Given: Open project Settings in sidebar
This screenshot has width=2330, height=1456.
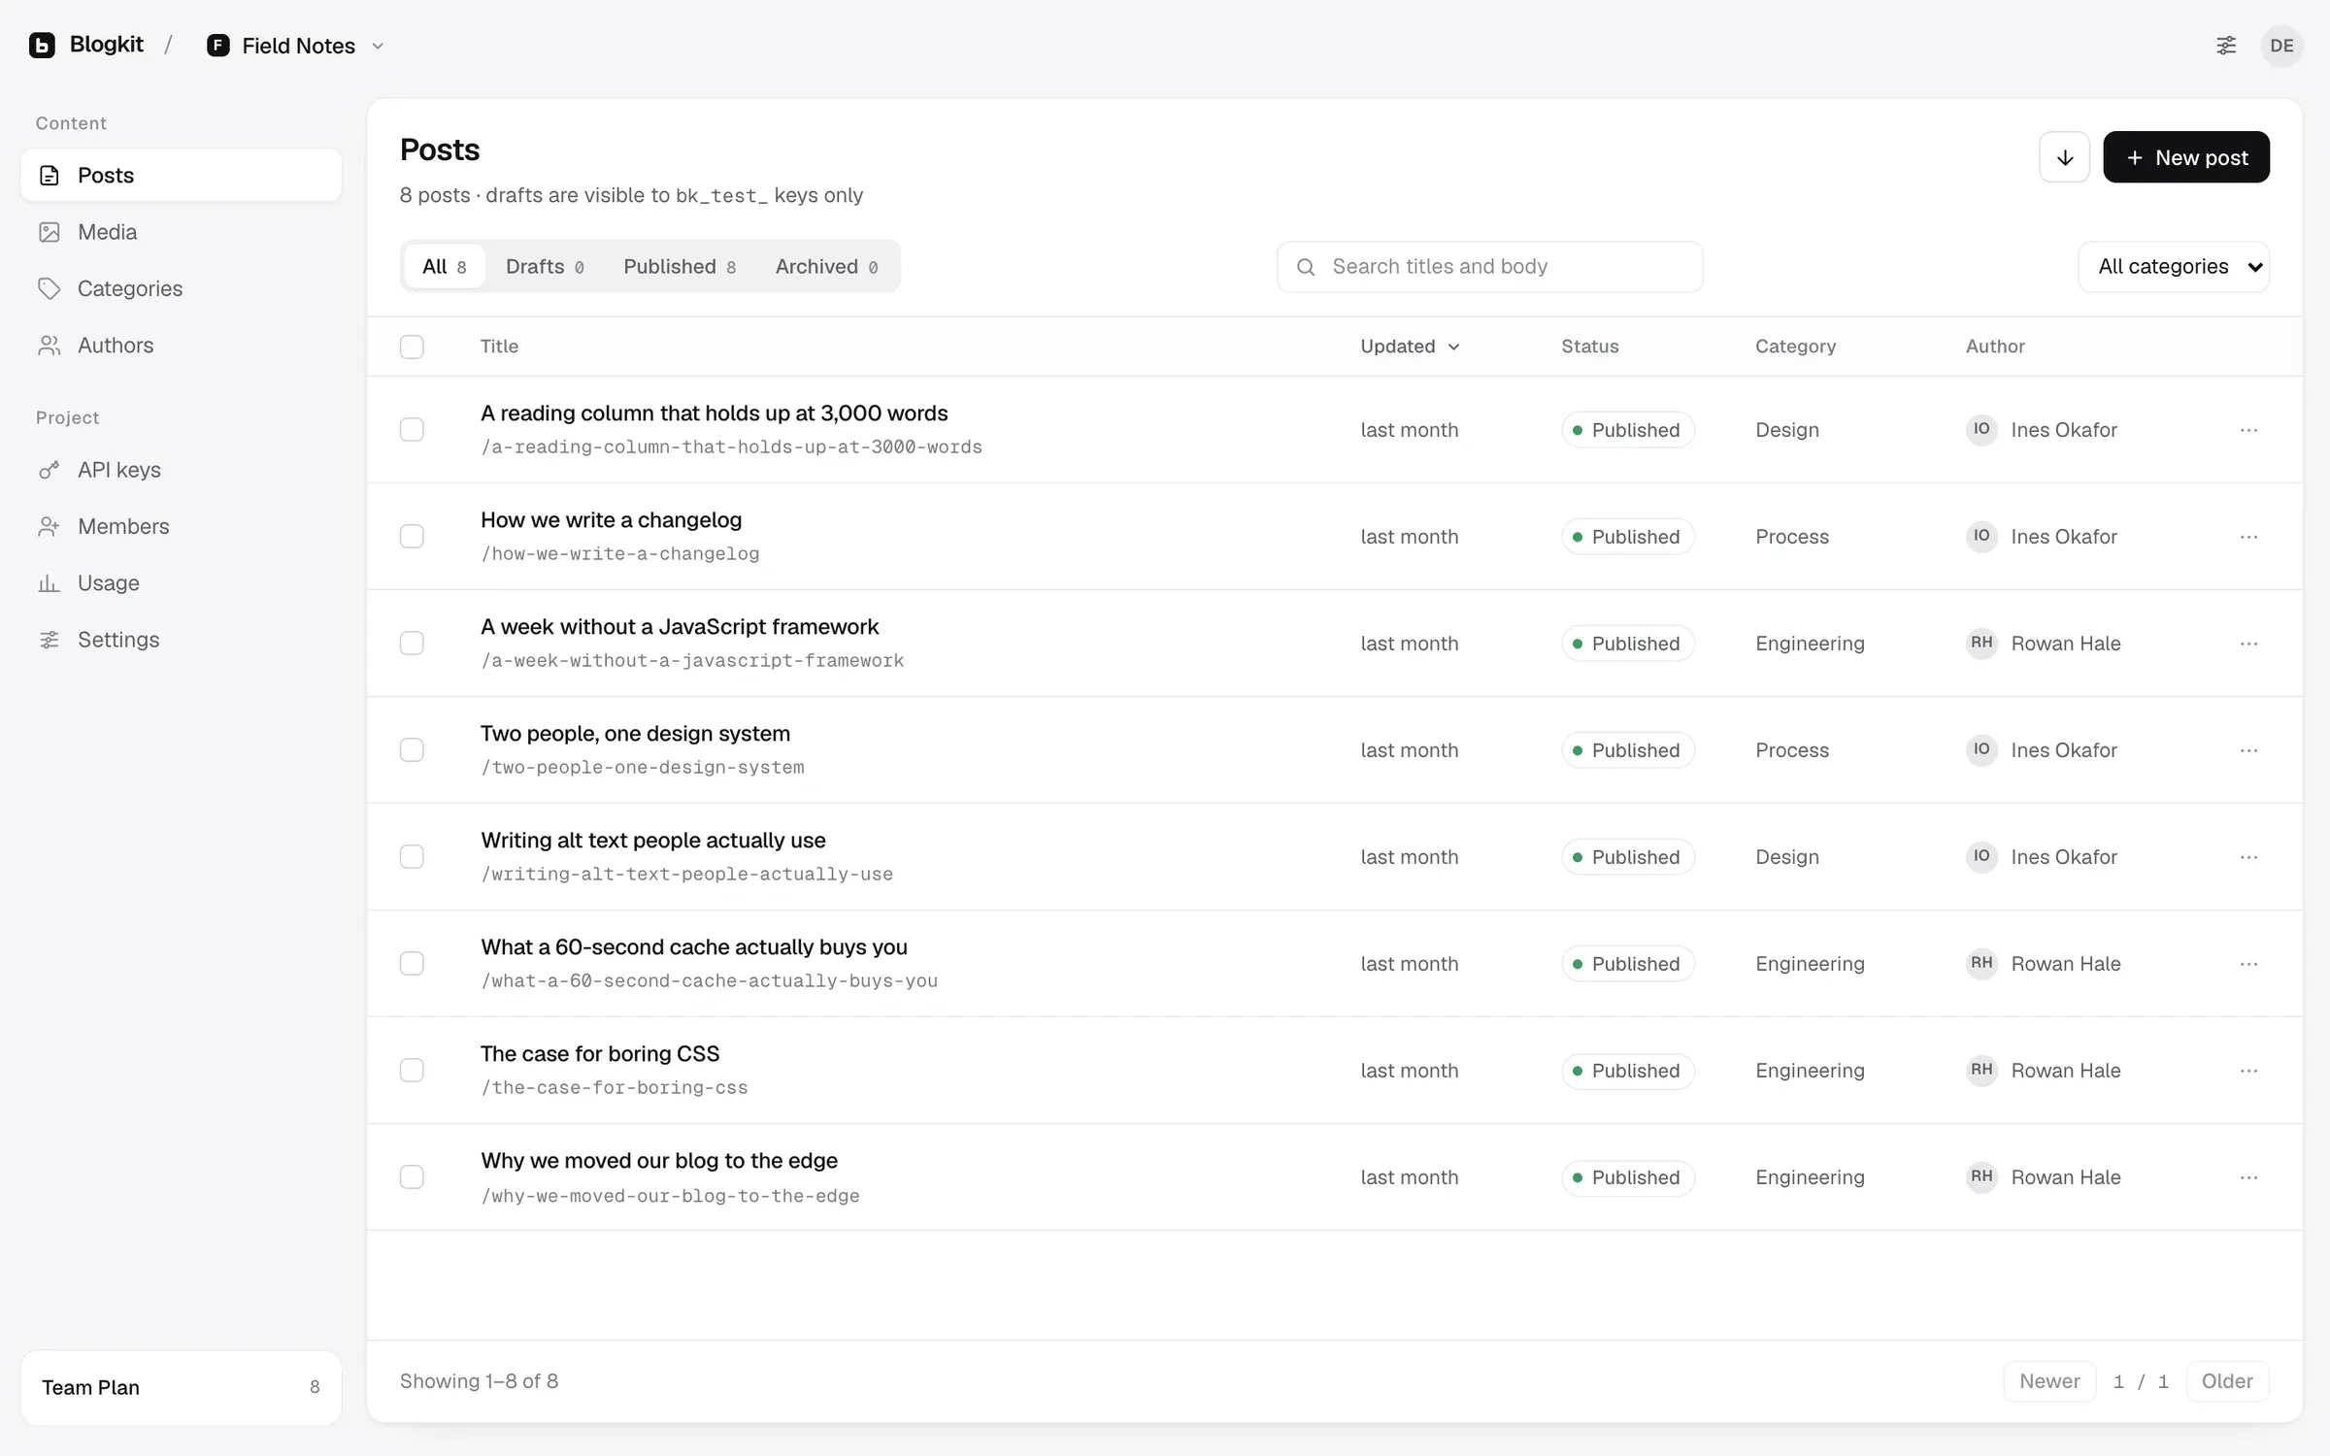Looking at the screenshot, I should [181, 640].
